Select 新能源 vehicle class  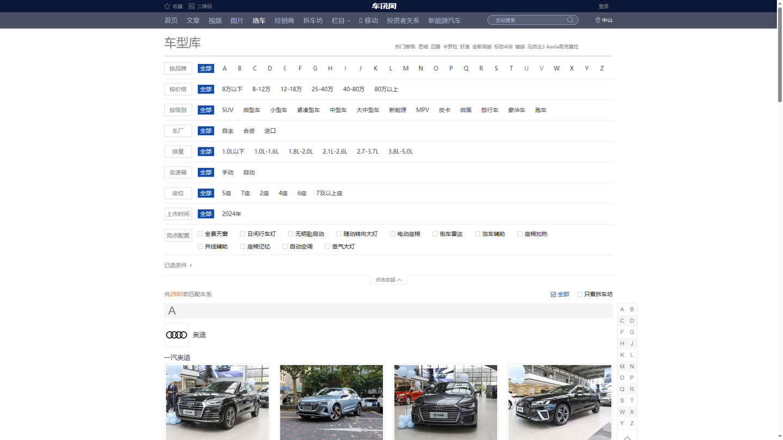click(x=397, y=110)
